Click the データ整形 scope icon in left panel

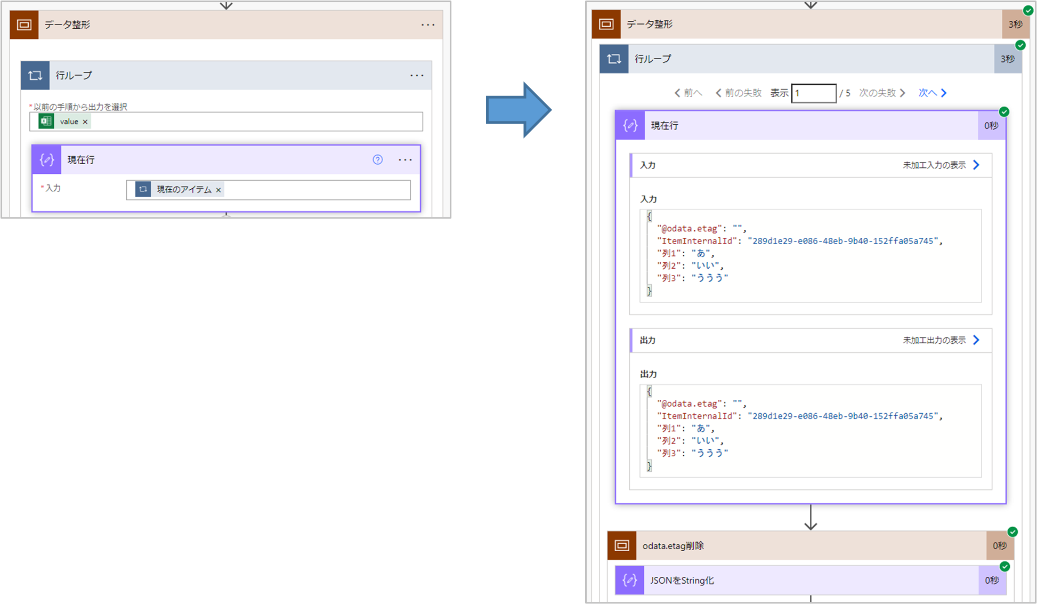[24, 25]
